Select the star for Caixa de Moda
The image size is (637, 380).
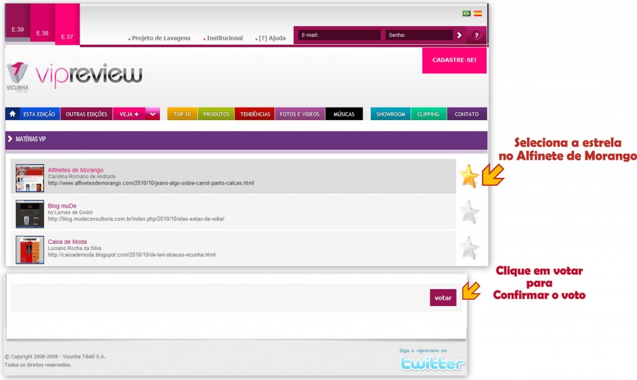point(469,248)
